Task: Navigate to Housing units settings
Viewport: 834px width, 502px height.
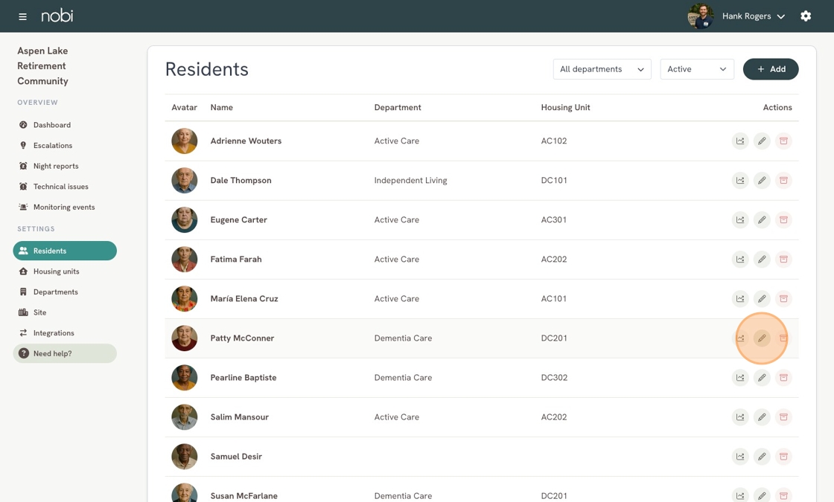Action: (56, 271)
